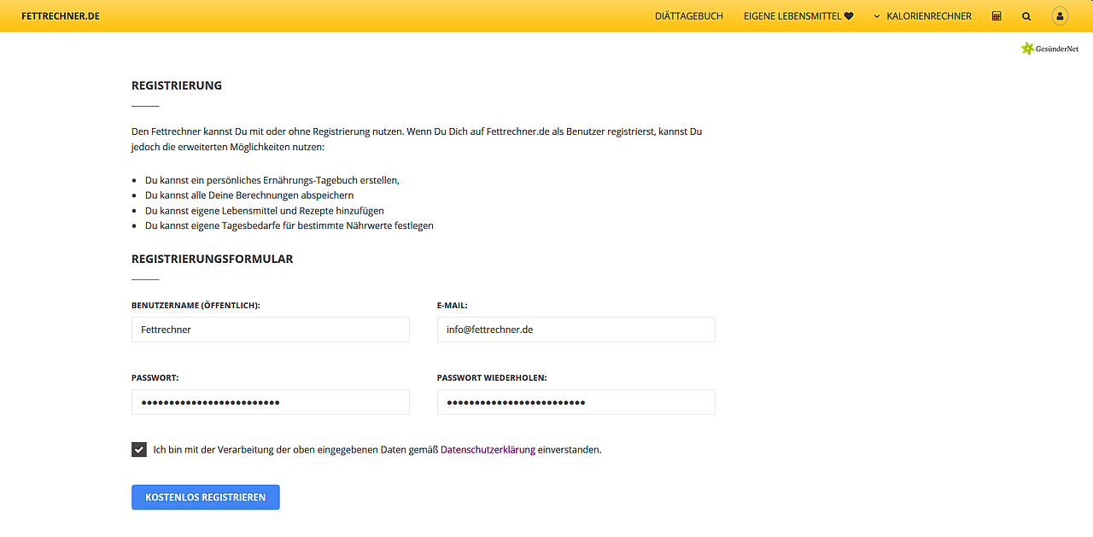Select the Passwort field

coord(270,402)
